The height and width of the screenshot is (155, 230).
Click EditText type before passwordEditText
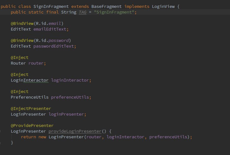[x=21, y=46]
